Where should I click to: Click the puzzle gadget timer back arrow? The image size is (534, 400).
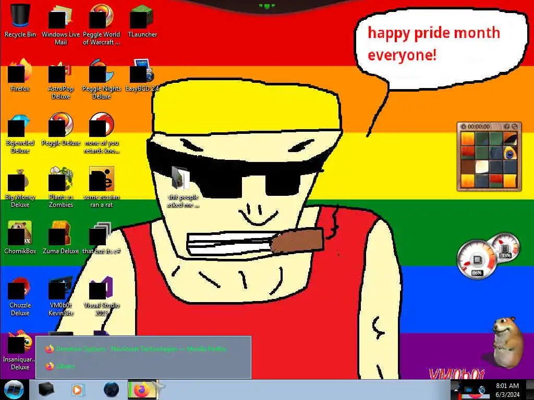(x=463, y=127)
